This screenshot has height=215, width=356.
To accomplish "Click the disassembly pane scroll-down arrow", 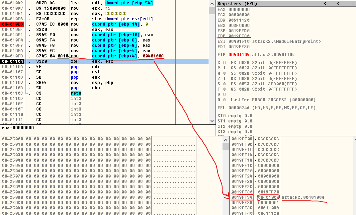I will point(212,121).
